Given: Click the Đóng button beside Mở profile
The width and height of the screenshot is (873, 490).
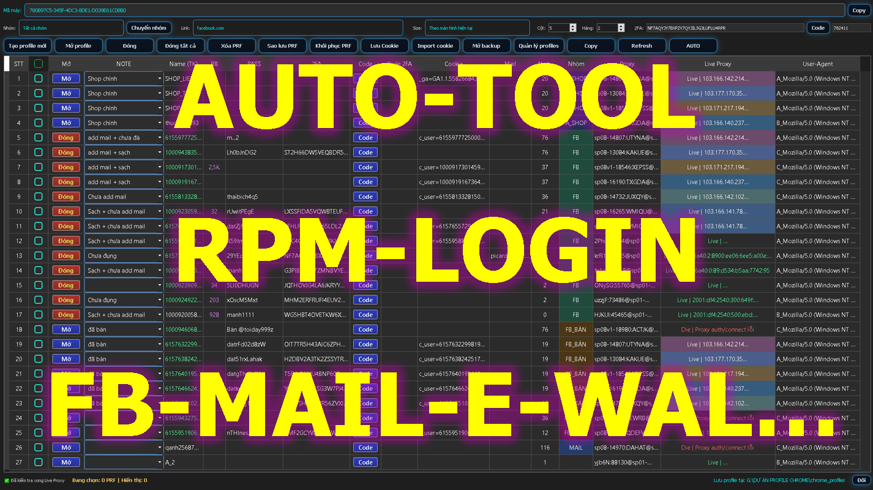Looking at the screenshot, I should [129, 46].
